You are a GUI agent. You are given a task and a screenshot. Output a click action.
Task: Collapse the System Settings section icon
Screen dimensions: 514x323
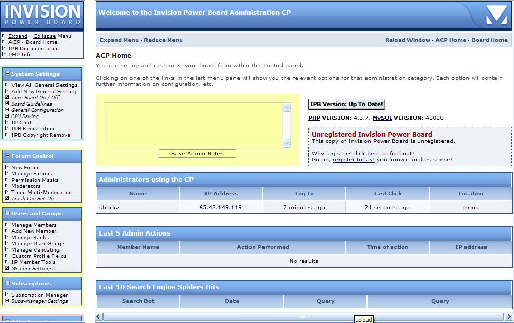tap(8, 74)
